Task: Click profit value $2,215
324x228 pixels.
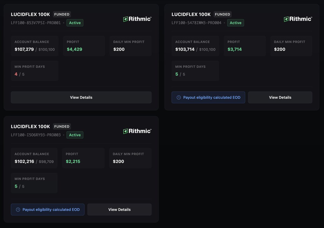Action: click(x=73, y=161)
